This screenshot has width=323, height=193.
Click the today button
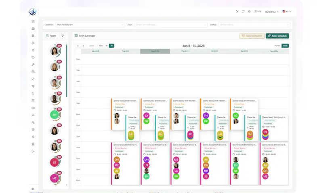tap(92, 46)
